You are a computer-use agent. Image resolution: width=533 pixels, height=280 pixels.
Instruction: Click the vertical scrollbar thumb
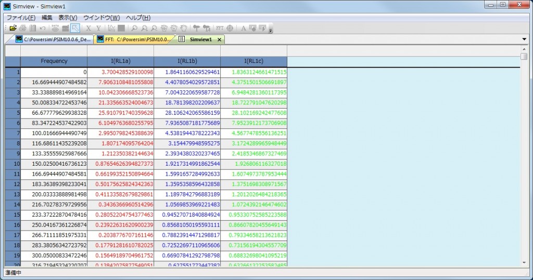[x=524, y=56]
